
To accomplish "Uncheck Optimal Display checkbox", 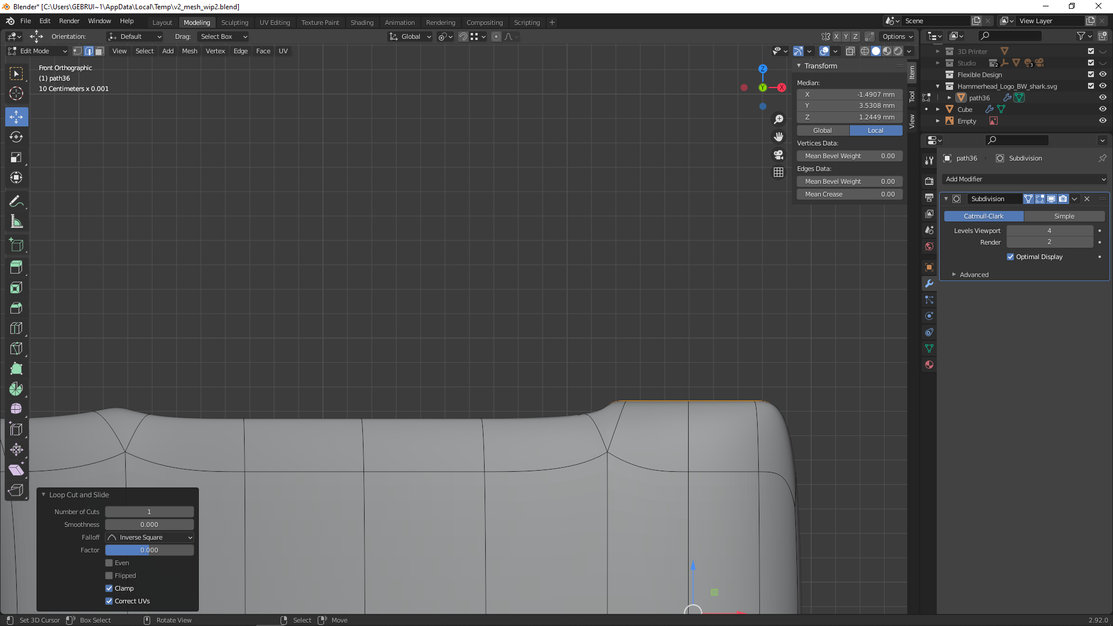I will pyautogui.click(x=1010, y=257).
